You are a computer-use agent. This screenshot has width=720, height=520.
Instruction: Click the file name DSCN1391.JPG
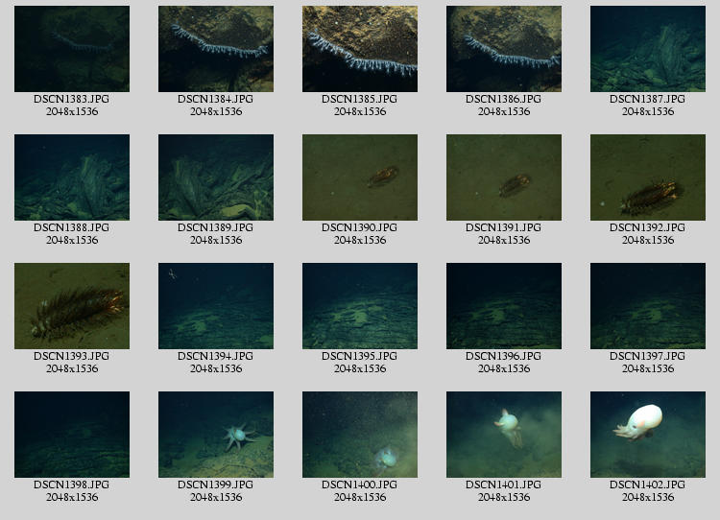tap(504, 227)
